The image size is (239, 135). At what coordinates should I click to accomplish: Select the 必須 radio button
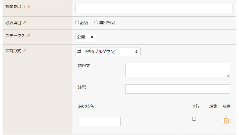click(77, 22)
